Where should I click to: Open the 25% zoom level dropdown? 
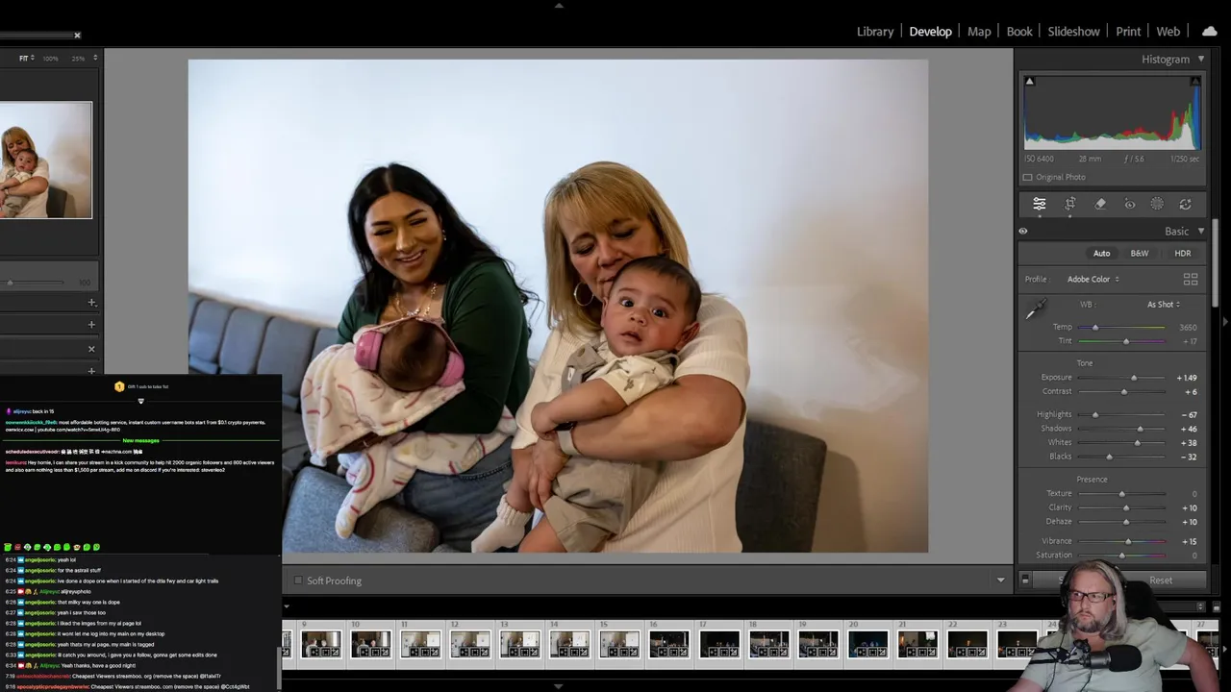point(83,58)
